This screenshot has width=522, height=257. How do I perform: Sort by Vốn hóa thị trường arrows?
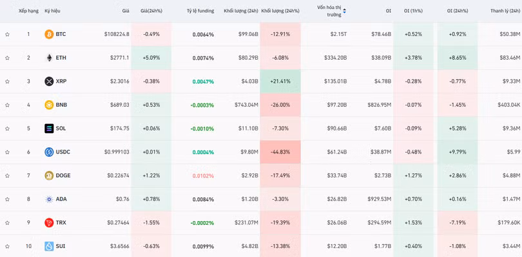pyautogui.click(x=344, y=11)
